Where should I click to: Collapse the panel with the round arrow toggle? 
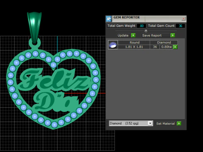tap(146, 30)
